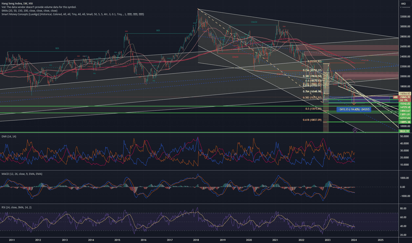
Task: Click the 2023 year label on the time axis
Action: point(328,240)
